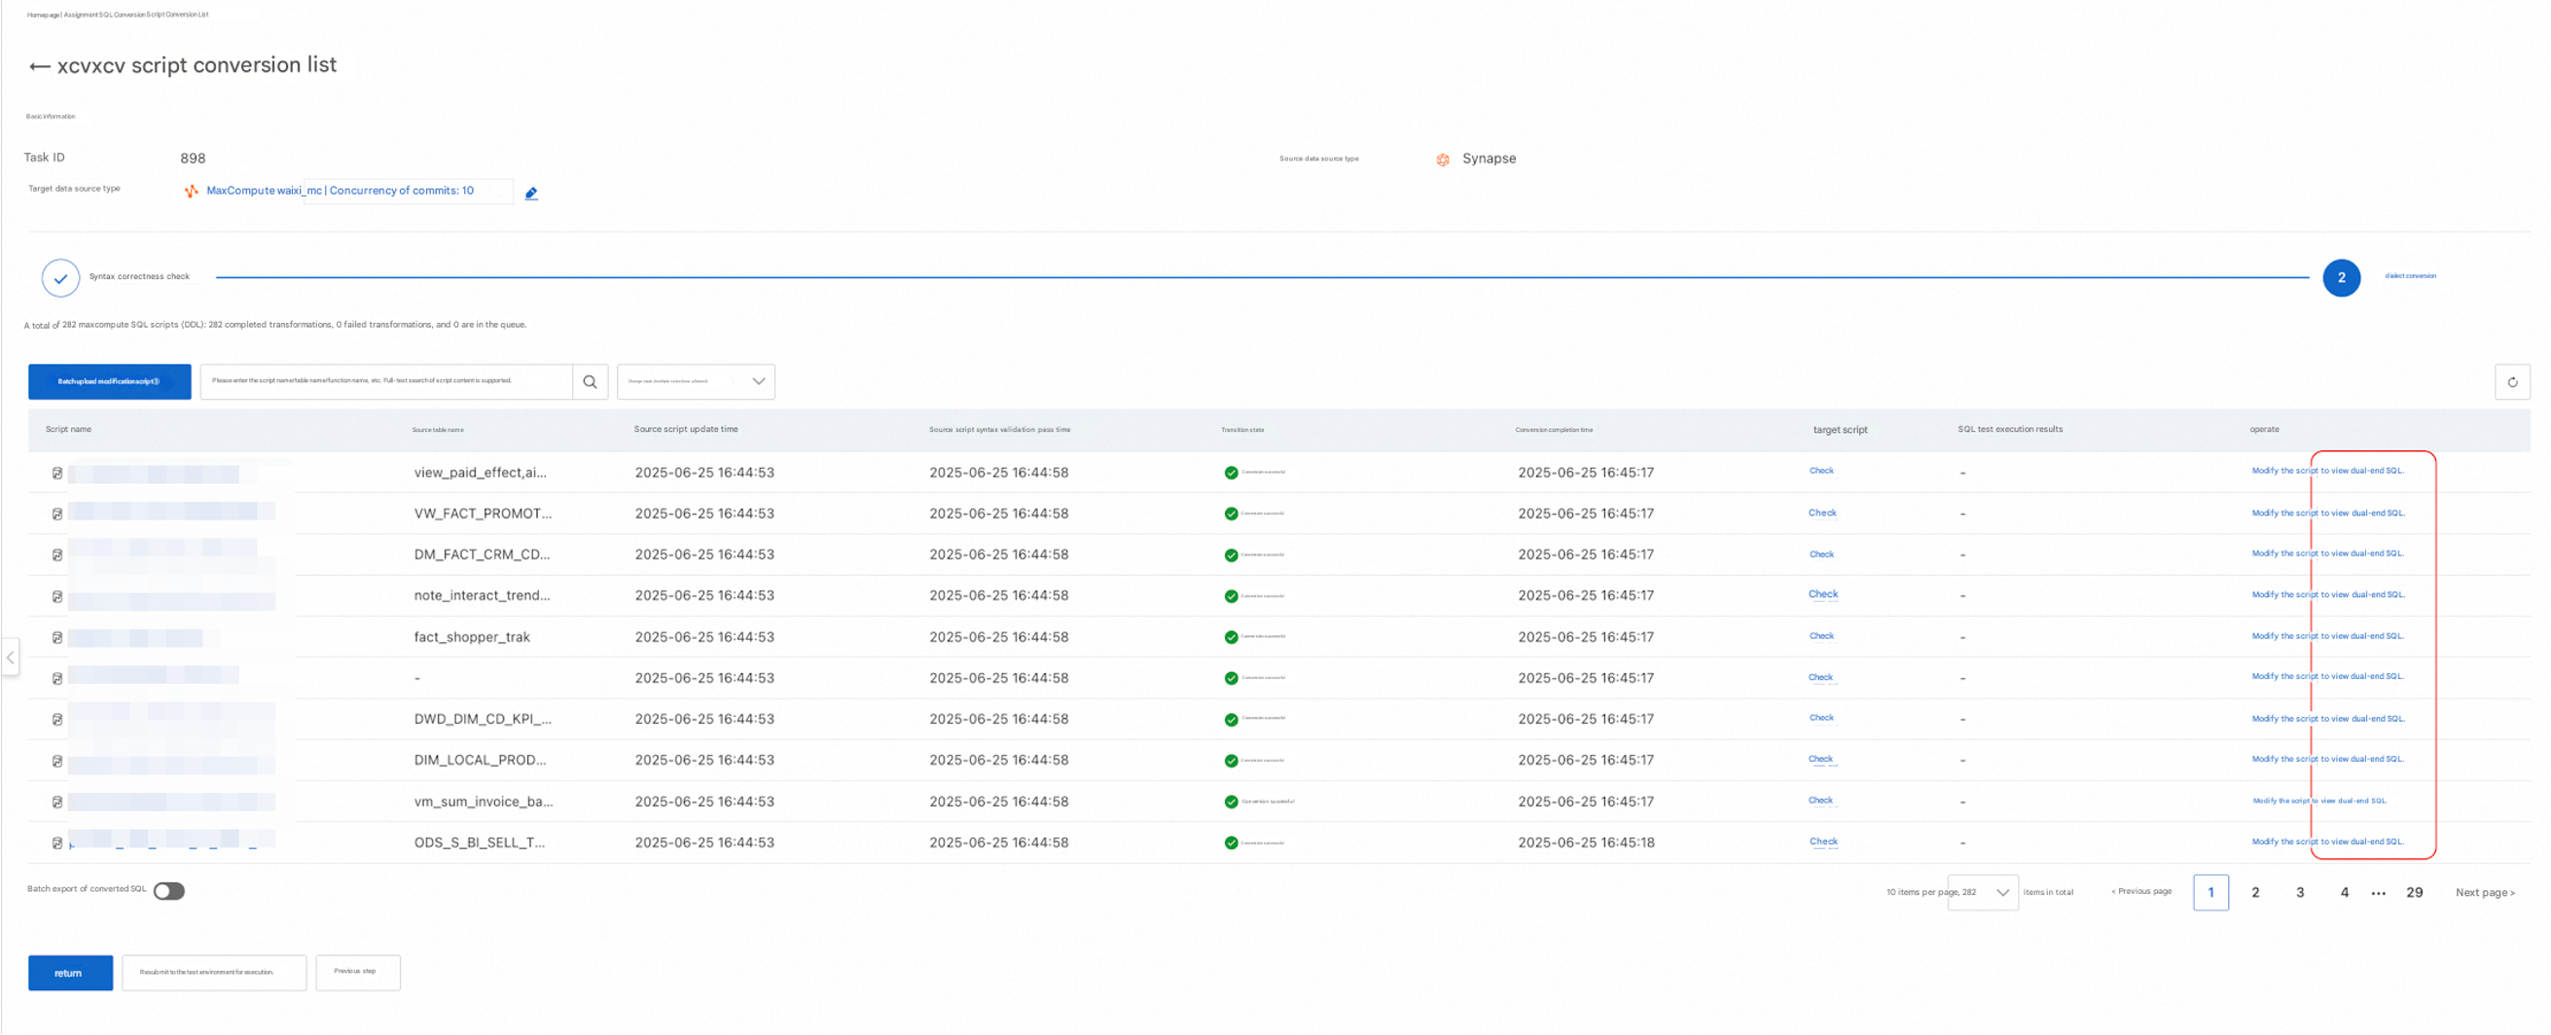
Task: Click the completed Syntax correctness check step icon
Action: point(60,278)
